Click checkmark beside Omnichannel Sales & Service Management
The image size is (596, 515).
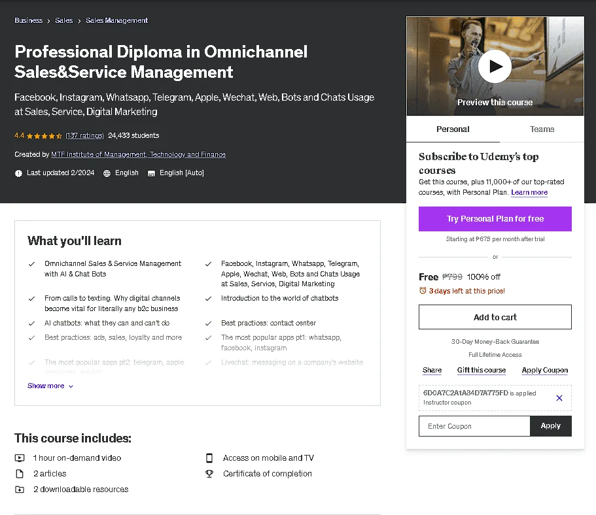31,264
